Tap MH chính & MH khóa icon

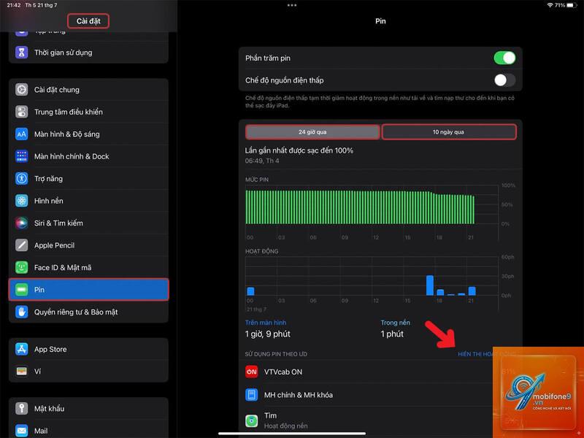[x=252, y=394]
